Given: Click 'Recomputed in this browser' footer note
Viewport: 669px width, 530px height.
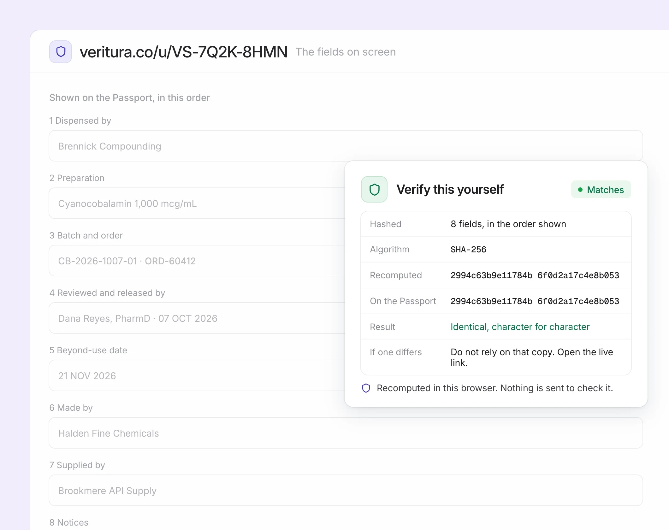Looking at the screenshot, I should point(495,388).
